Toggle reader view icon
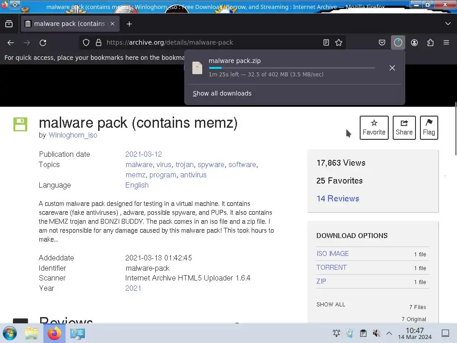457x343 pixels. tap(326, 42)
